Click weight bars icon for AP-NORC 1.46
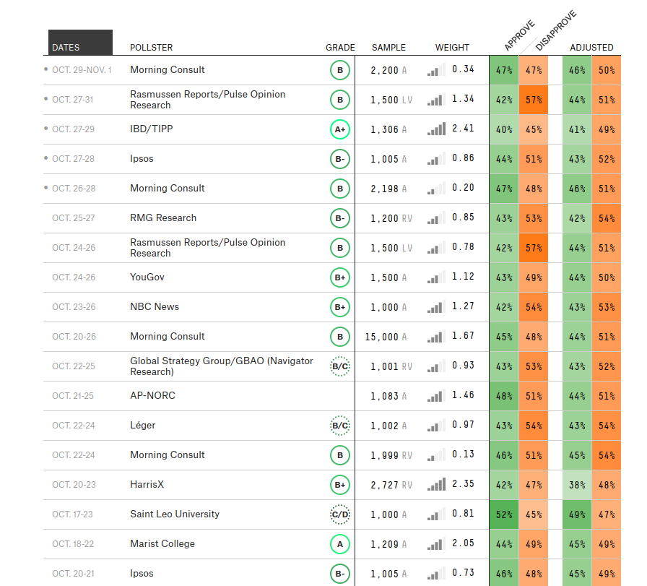Image resolution: width=647 pixels, height=586 pixels. click(x=437, y=396)
